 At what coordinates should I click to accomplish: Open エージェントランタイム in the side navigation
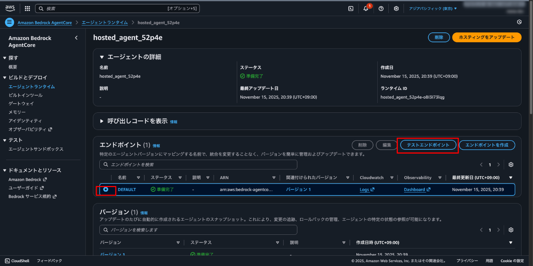[x=32, y=87]
